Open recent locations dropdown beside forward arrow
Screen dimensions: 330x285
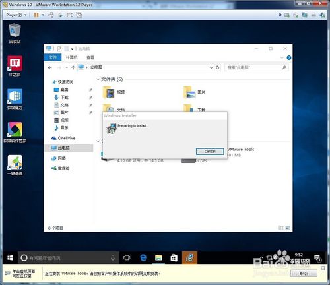click(67, 67)
